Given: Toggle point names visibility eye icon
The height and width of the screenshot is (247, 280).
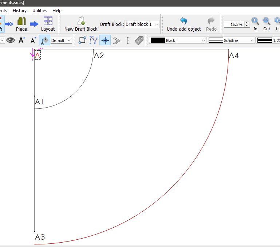Looking at the screenshot, I should [11, 40].
